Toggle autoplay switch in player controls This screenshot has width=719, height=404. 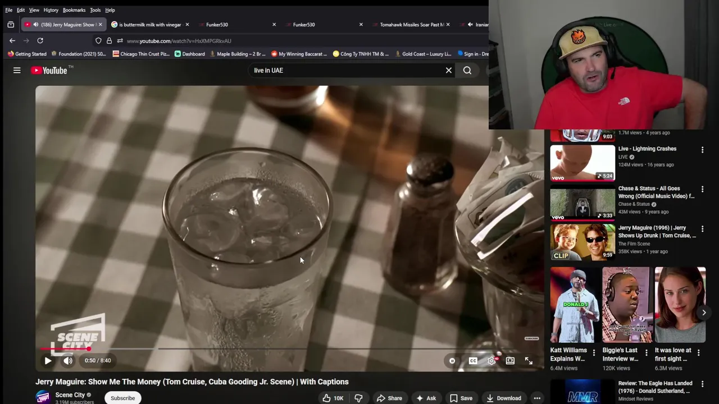[x=452, y=361]
